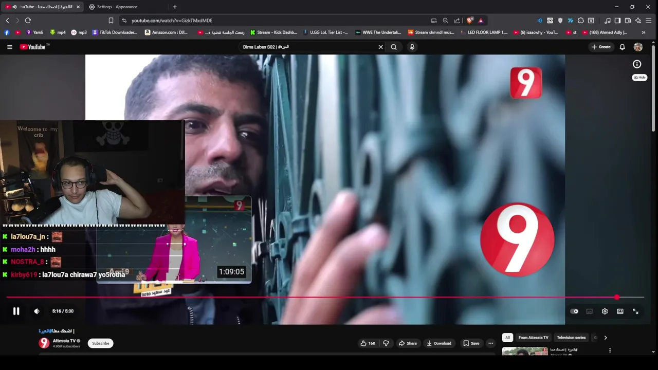Click the address bar URL
Screen dimensions: 658x370
(172, 21)
